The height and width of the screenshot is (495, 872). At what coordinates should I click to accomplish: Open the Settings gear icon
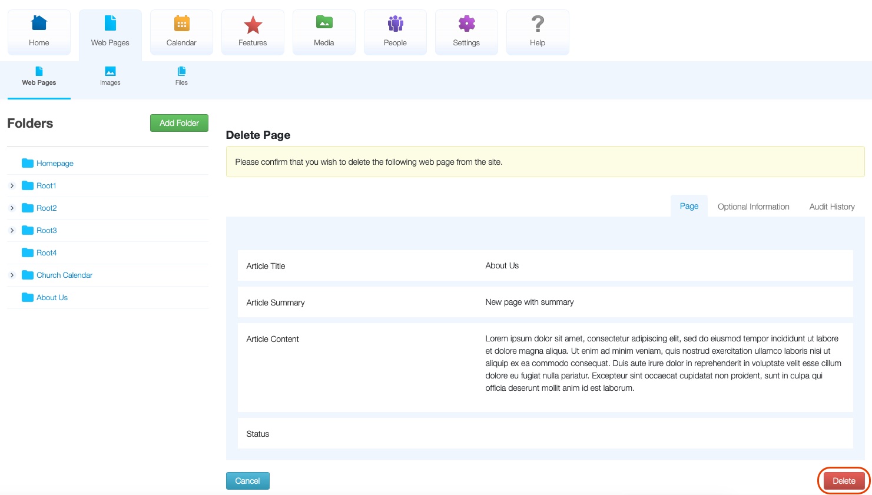pyautogui.click(x=466, y=24)
